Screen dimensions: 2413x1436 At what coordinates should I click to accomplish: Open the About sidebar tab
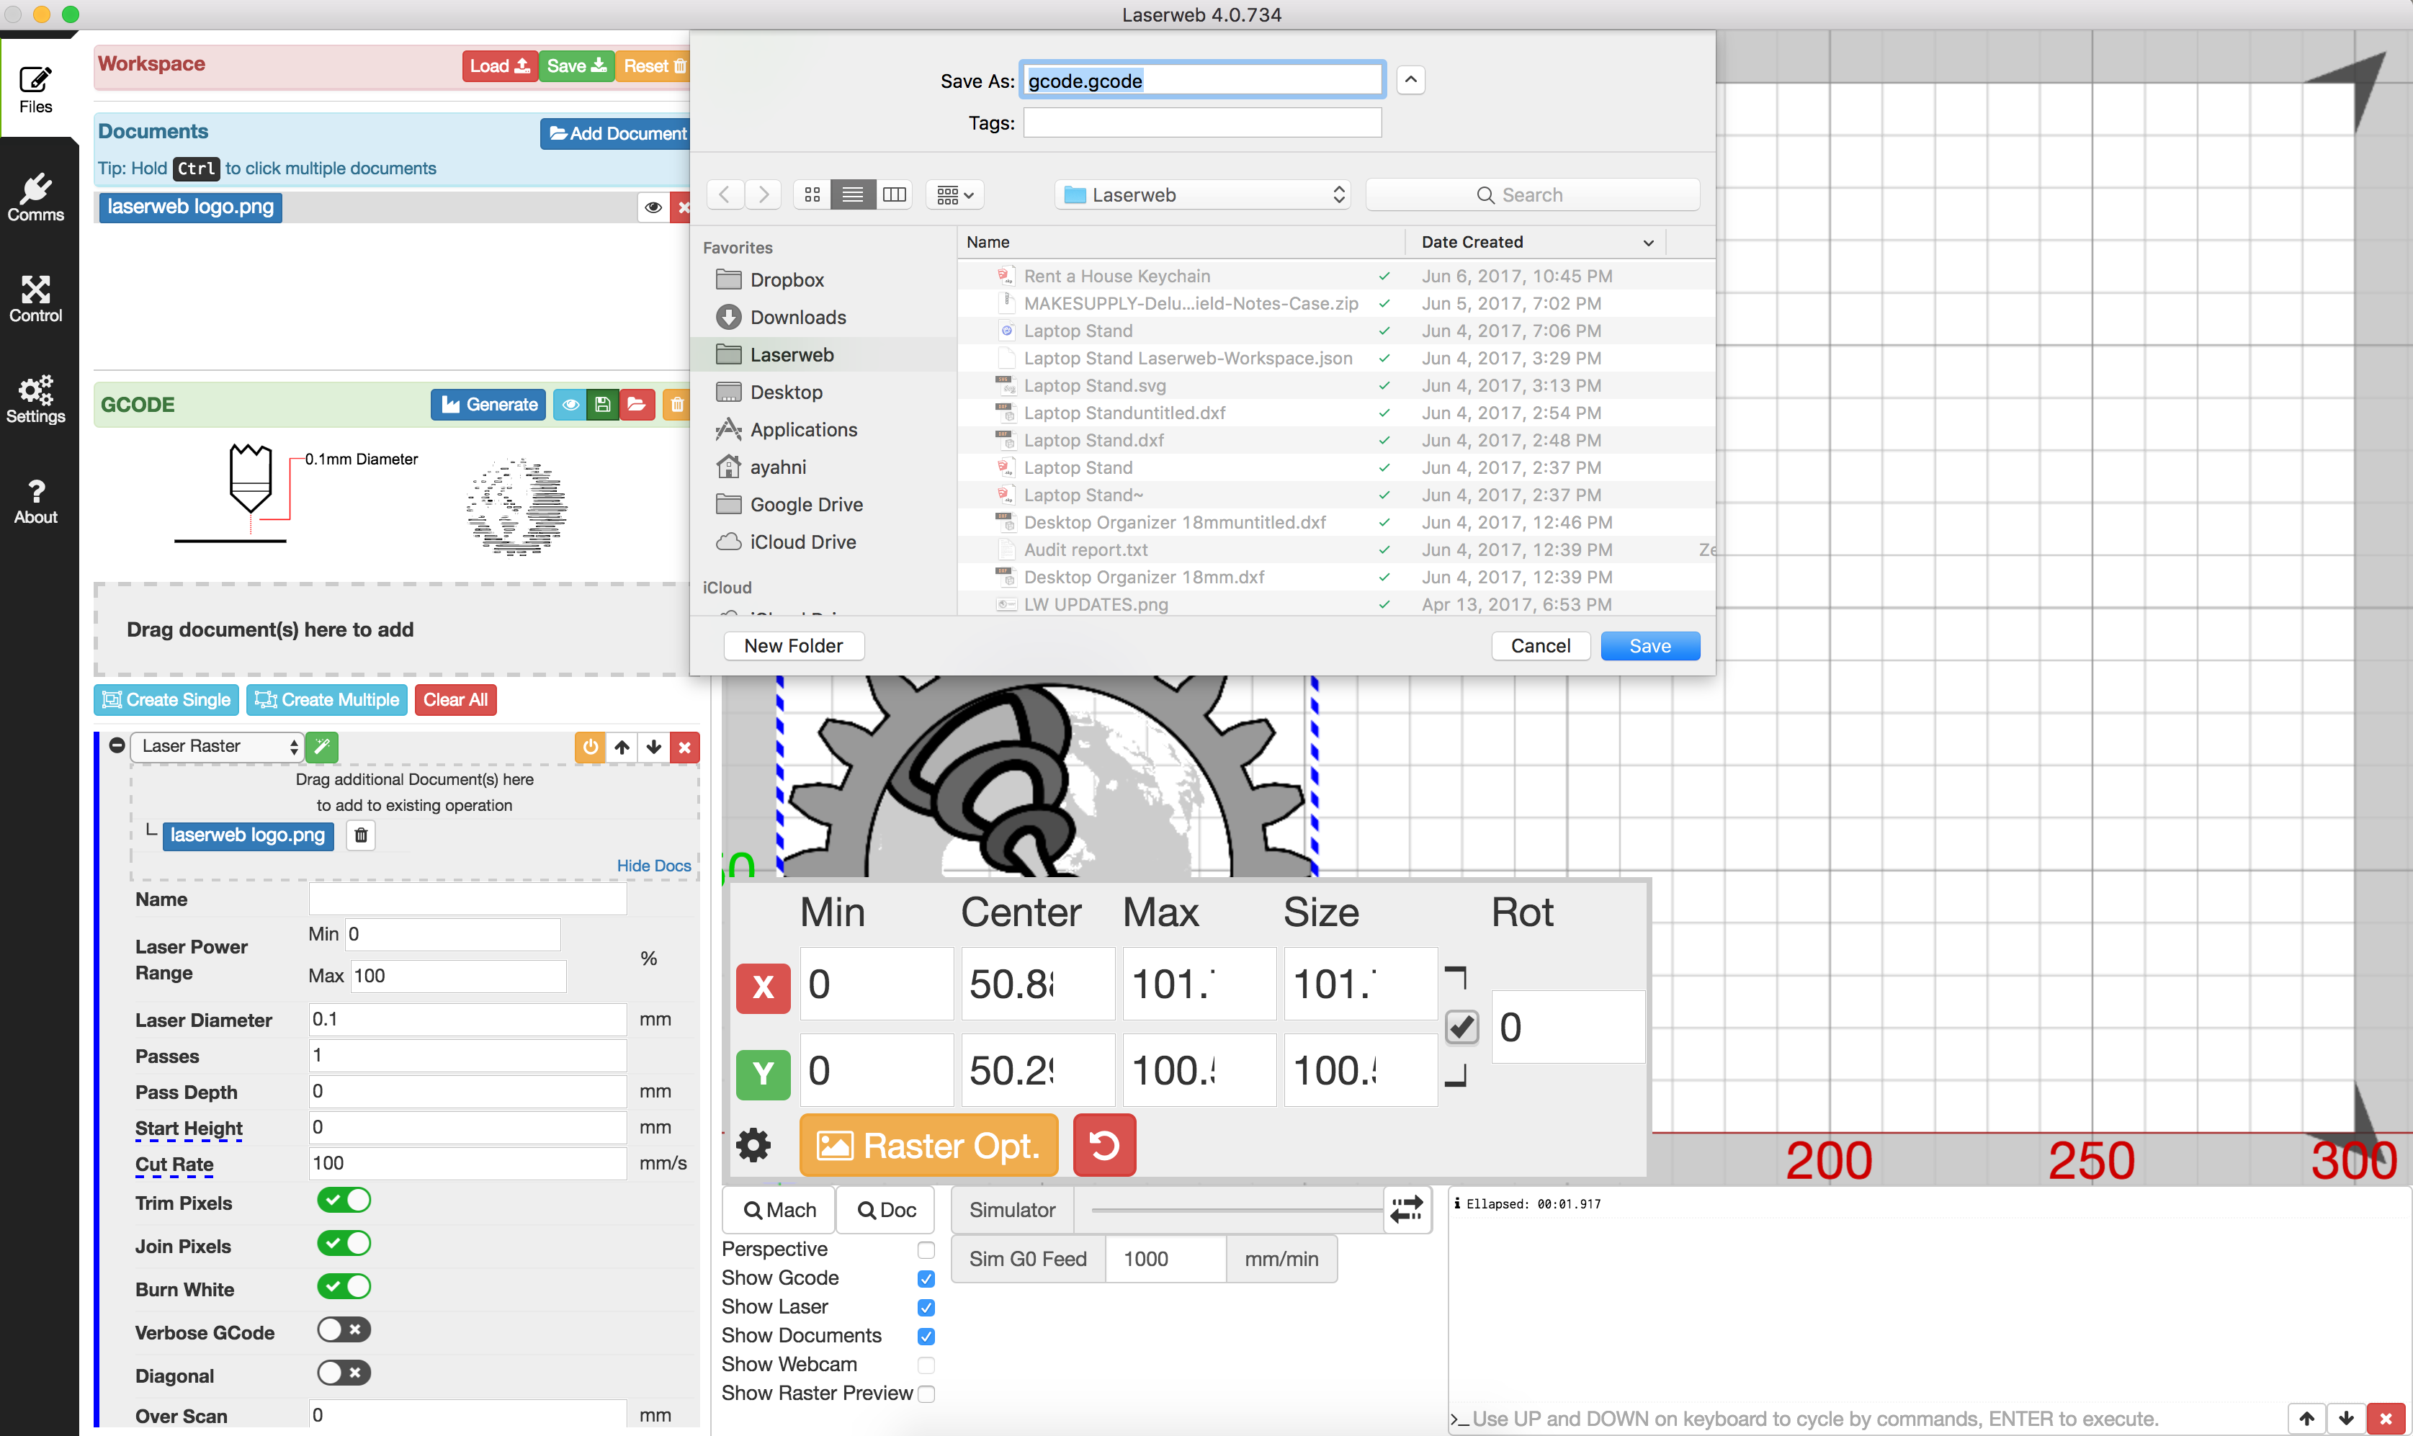pyautogui.click(x=36, y=501)
